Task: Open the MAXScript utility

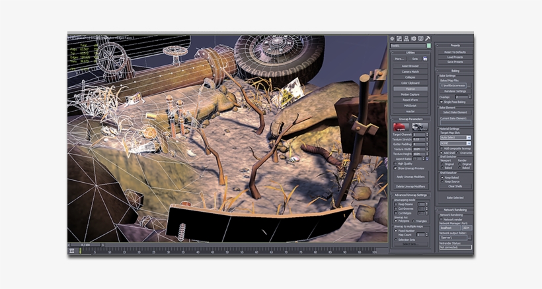Action: [x=410, y=106]
